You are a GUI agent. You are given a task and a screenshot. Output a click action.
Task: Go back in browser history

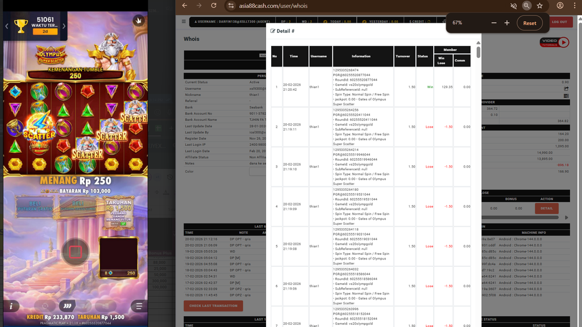(x=185, y=6)
